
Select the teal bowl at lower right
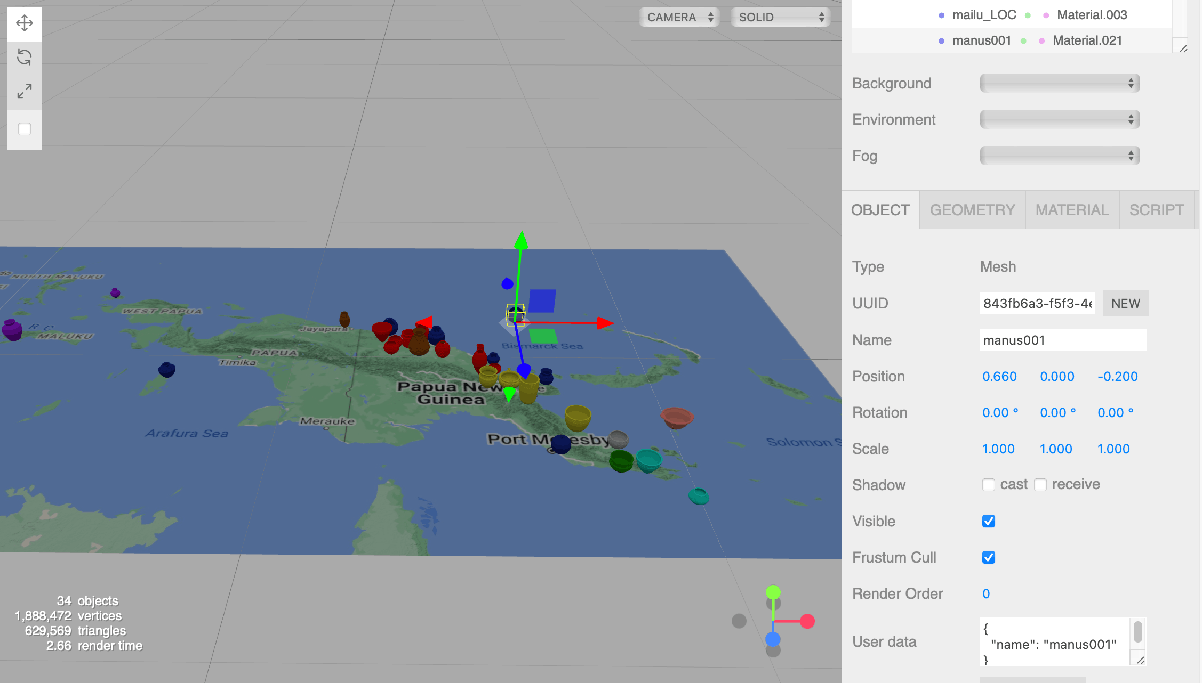(x=699, y=496)
